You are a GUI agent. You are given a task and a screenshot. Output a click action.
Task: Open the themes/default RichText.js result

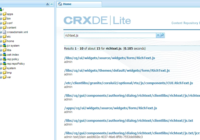(117, 71)
